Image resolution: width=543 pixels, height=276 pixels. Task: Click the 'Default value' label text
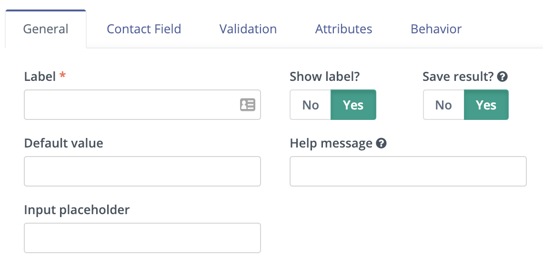click(63, 143)
